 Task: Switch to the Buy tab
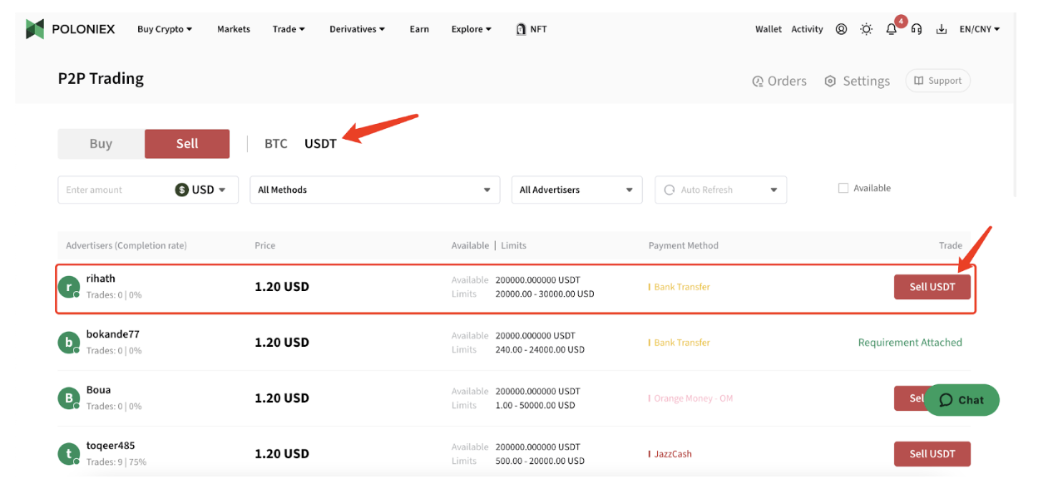[101, 144]
